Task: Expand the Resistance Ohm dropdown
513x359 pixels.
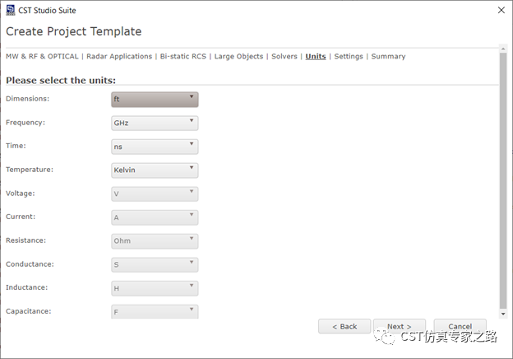Action: pos(155,241)
